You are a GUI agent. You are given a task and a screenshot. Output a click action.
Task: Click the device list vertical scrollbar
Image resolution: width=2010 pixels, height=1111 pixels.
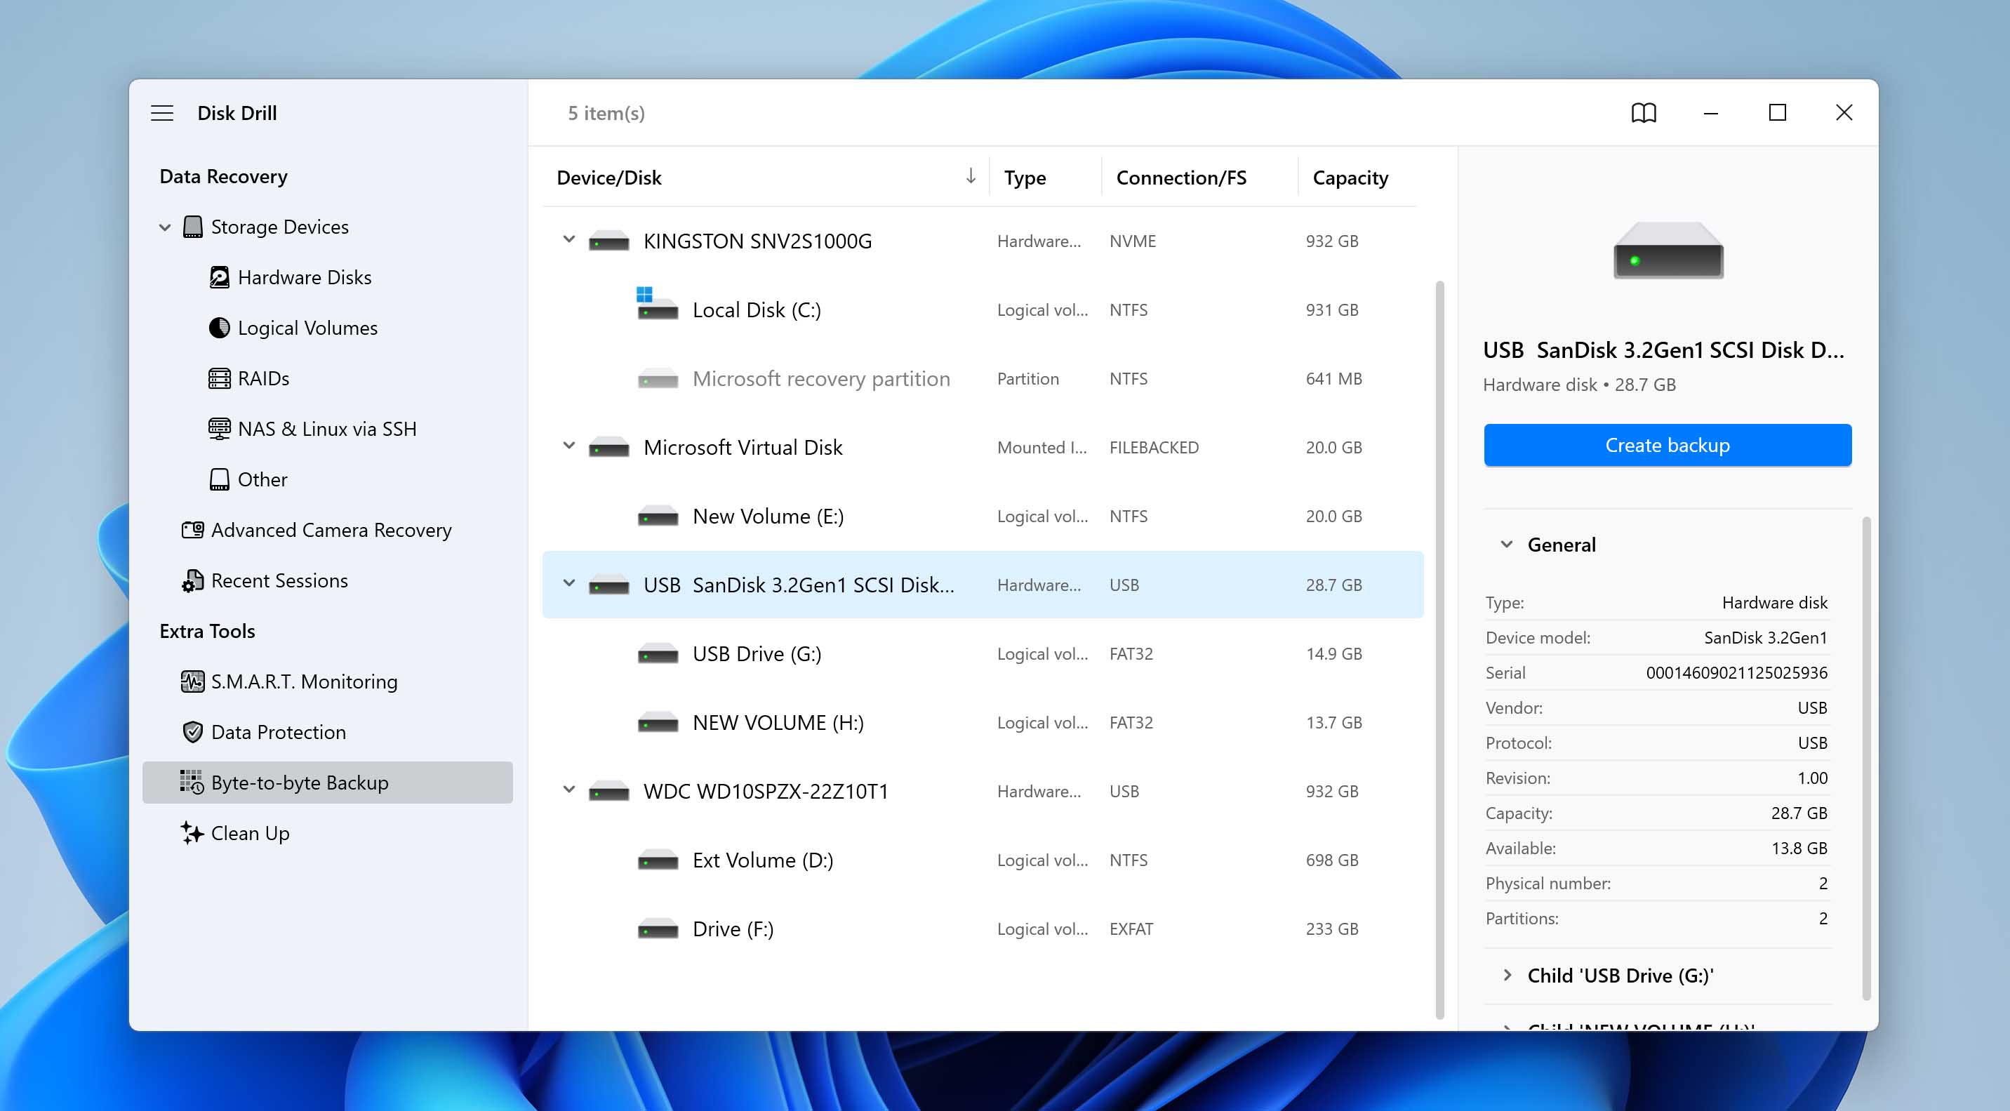coord(1439,649)
